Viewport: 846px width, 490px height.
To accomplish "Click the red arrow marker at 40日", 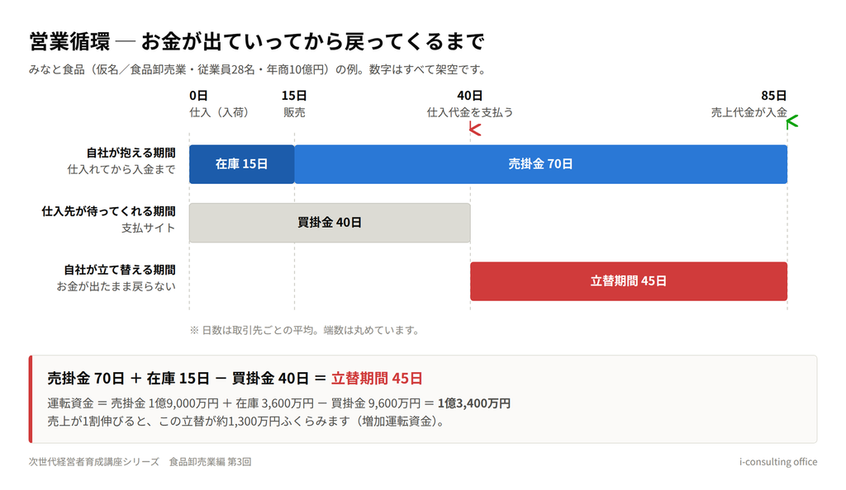I will (475, 130).
